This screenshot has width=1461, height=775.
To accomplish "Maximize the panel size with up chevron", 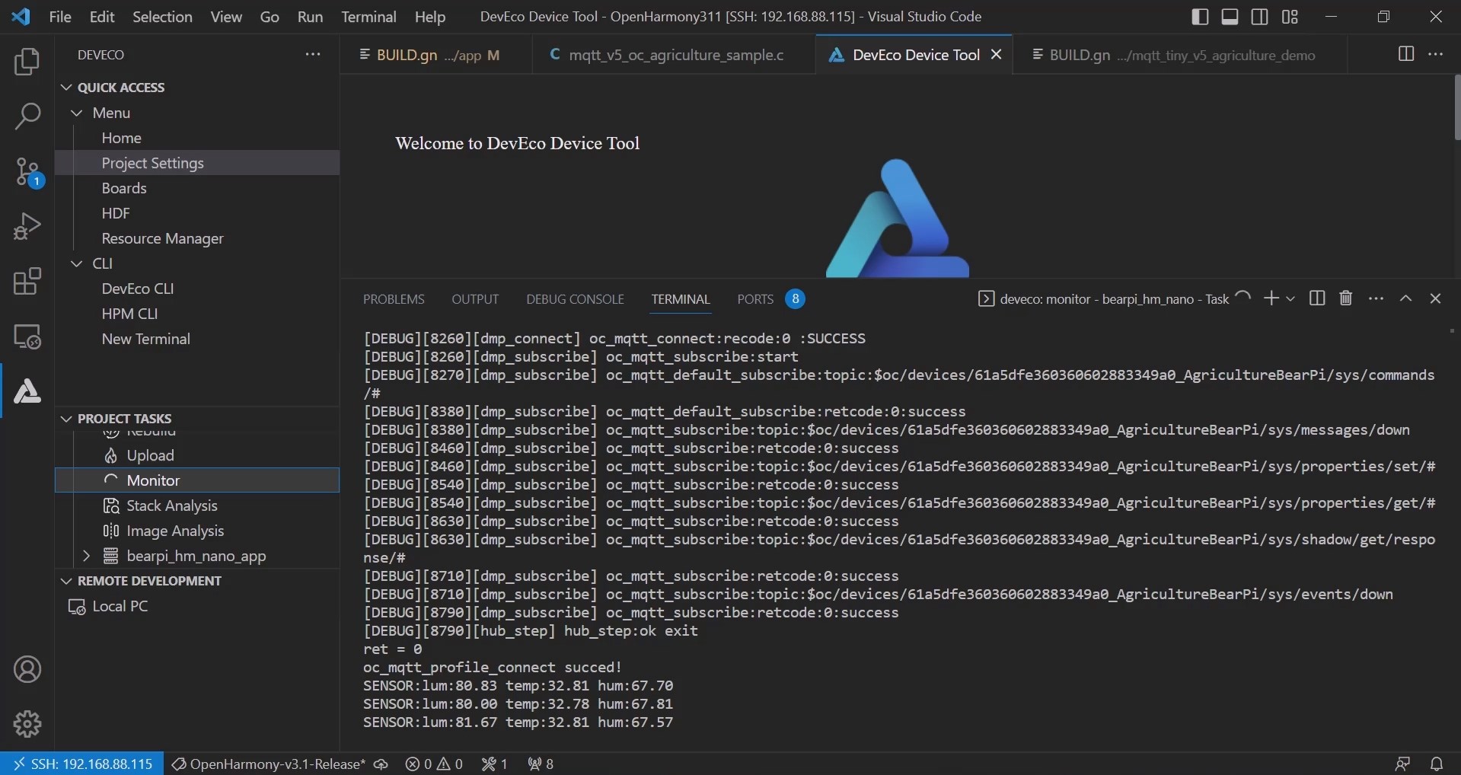I will (1406, 298).
